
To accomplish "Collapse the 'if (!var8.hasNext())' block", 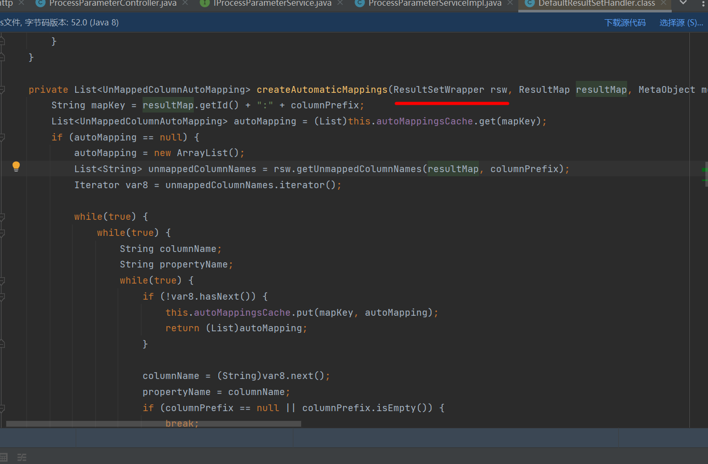I will click(2, 297).
